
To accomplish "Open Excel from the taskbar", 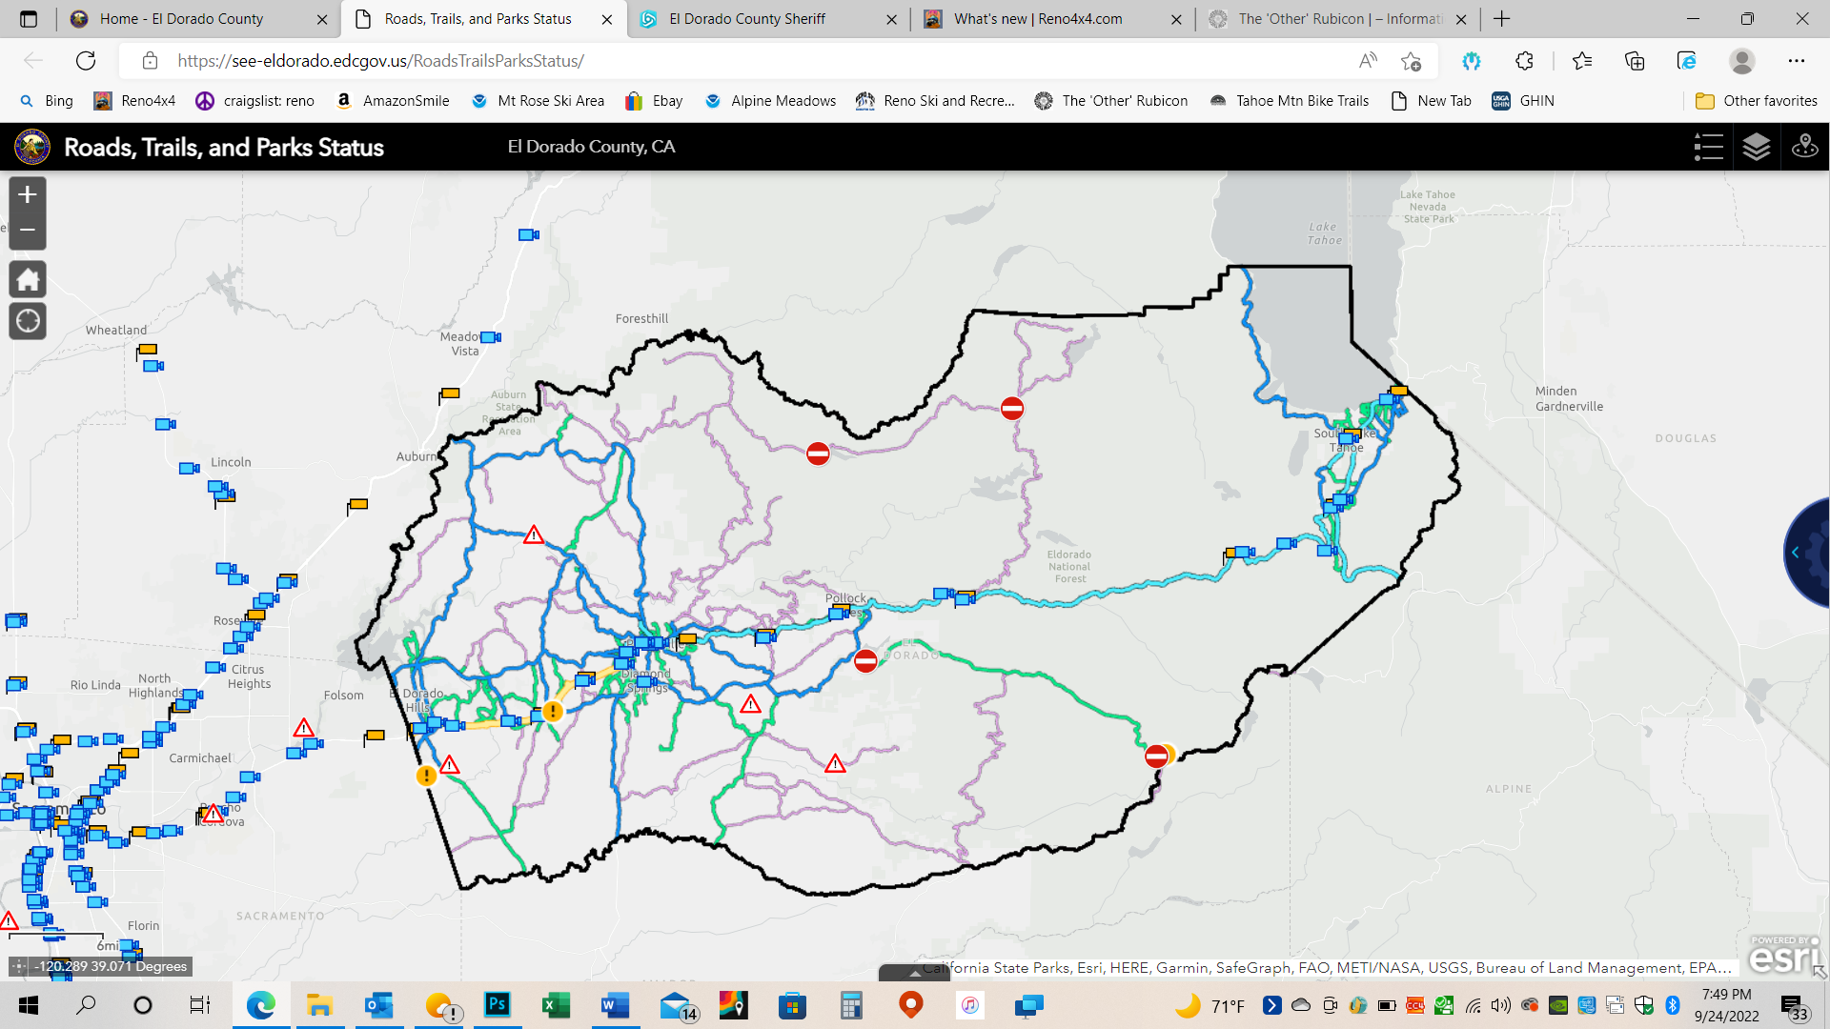I will (556, 1005).
